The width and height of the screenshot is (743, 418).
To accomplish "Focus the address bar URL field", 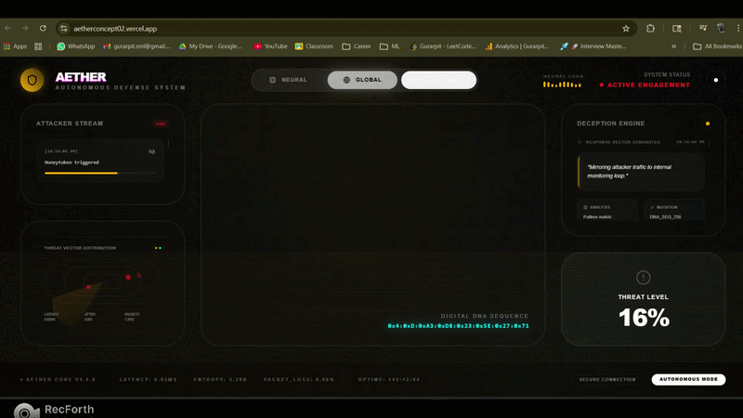I will coord(345,29).
